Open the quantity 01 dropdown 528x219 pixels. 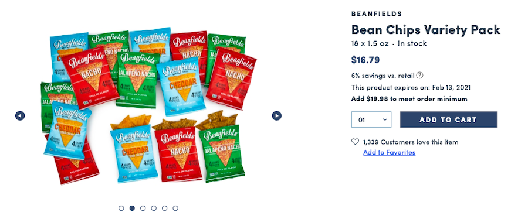(x=371, y=119)
